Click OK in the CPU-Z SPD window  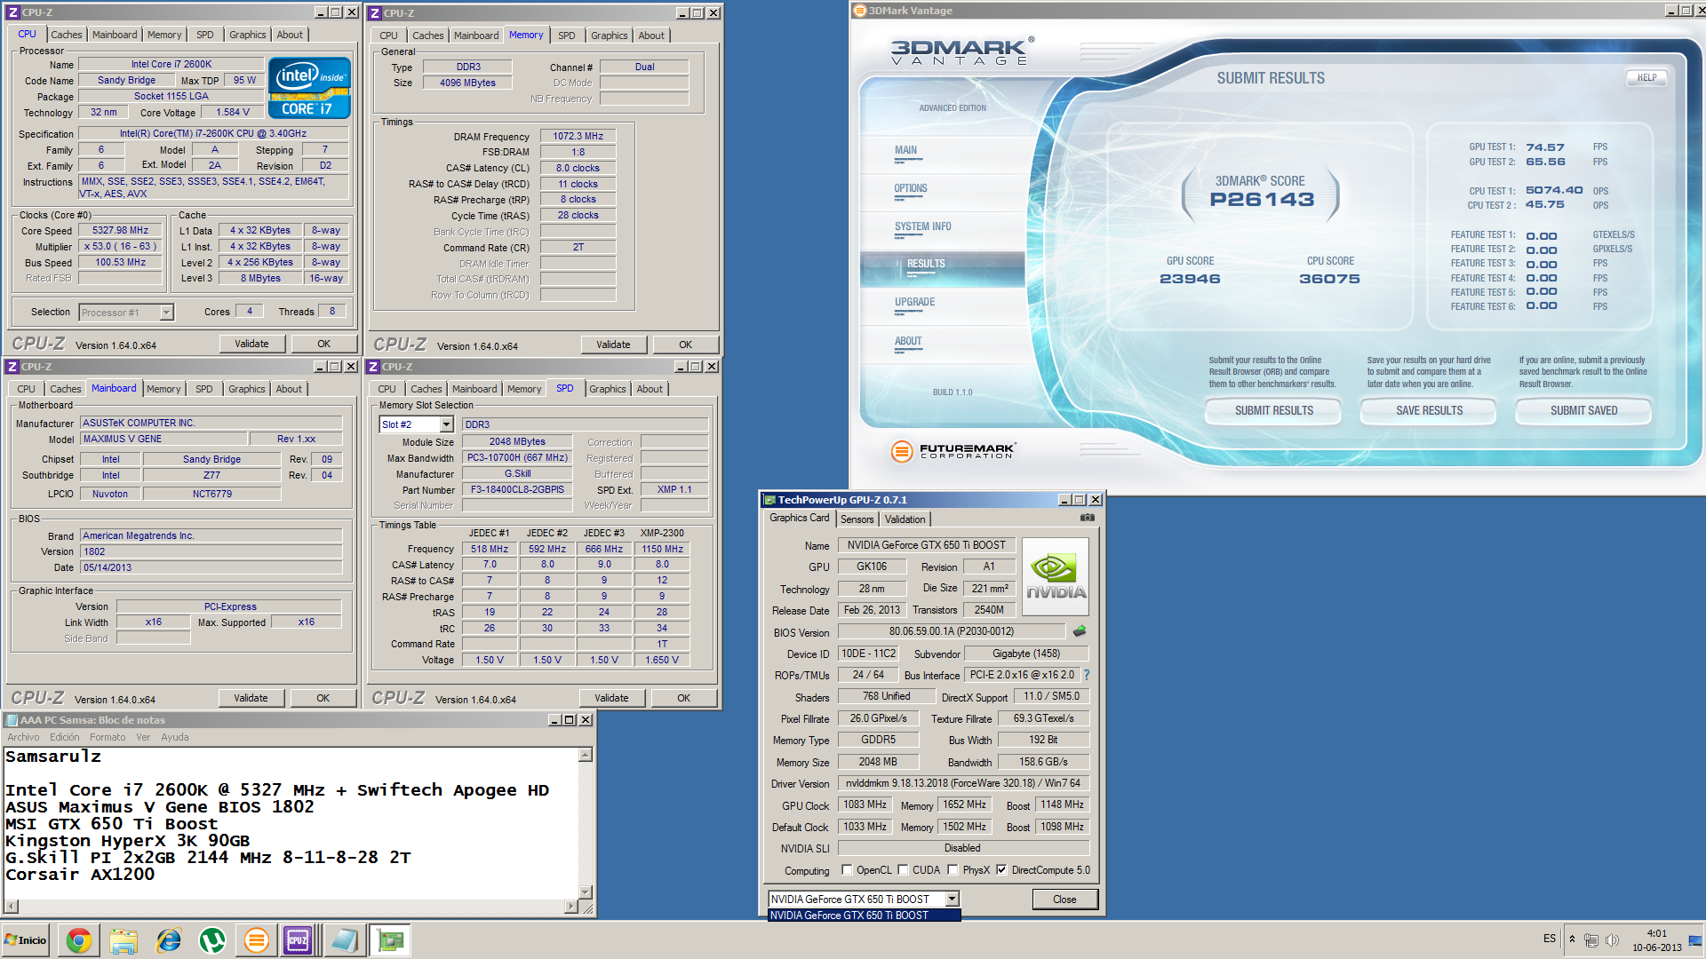pos(683,698)
